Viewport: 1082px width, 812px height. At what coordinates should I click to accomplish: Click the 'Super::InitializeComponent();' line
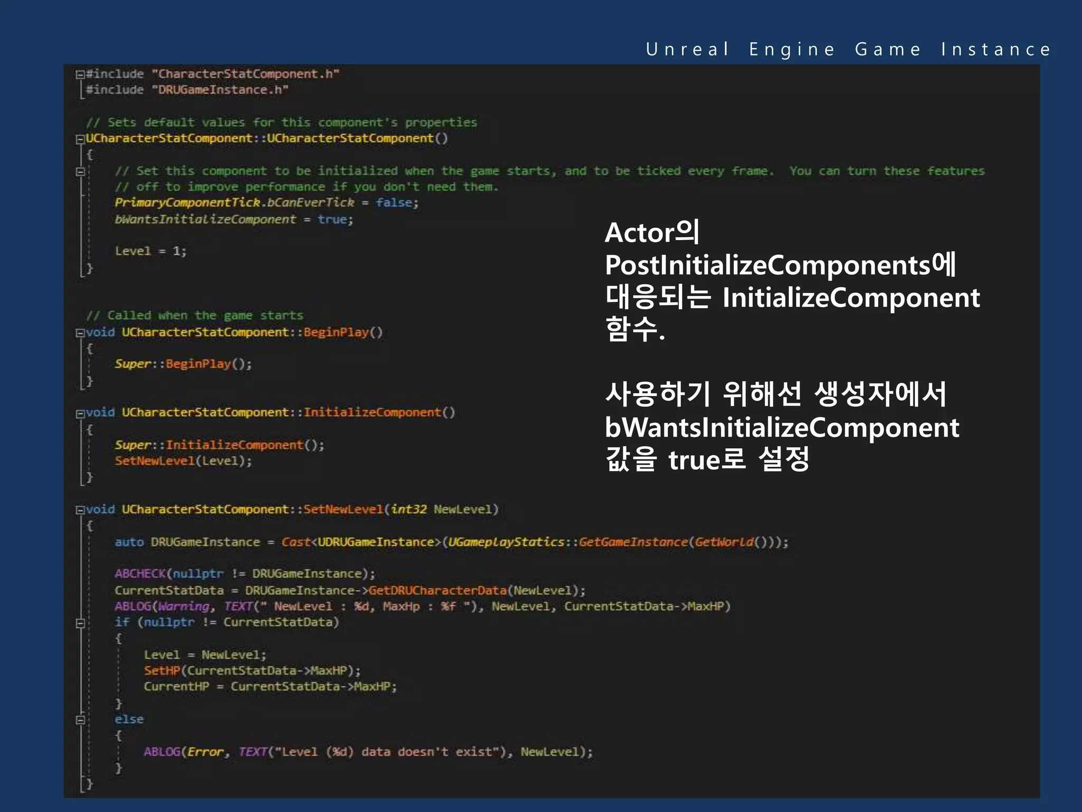(220, 445)
